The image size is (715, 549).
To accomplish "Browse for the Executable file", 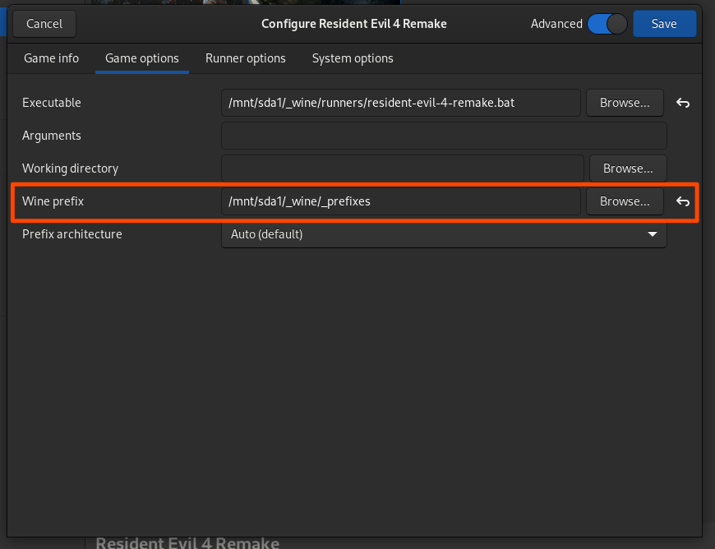I will click(625, 103).
